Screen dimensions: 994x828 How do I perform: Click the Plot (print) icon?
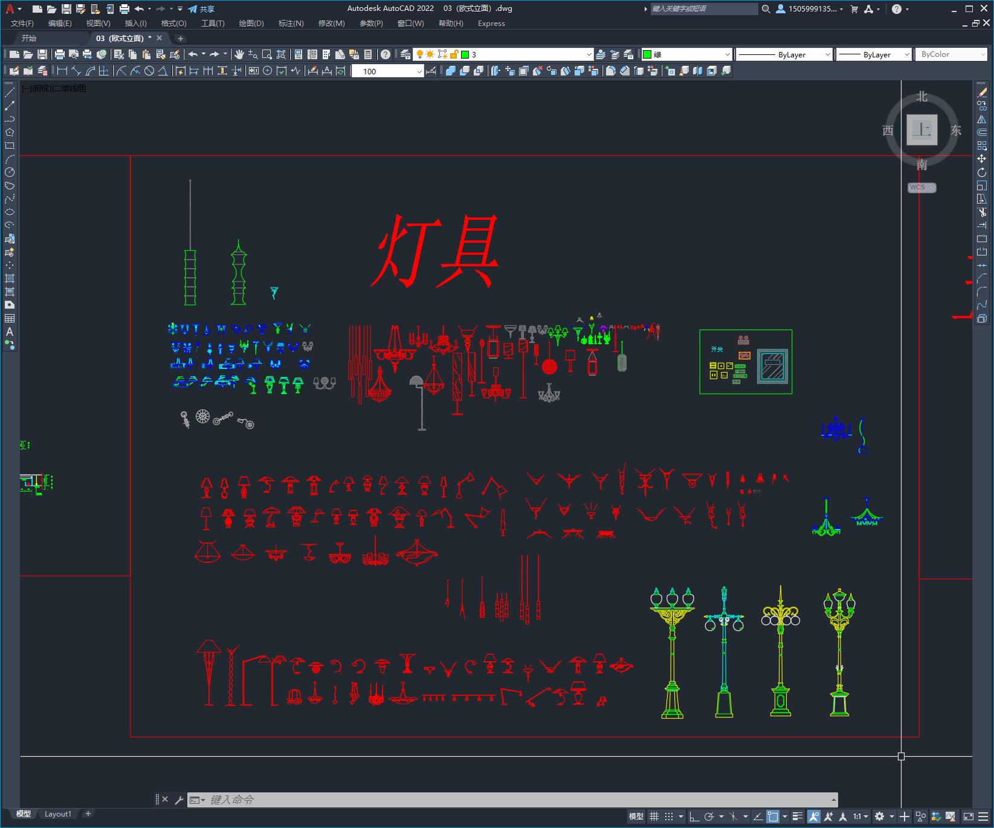tap(59, 54)
